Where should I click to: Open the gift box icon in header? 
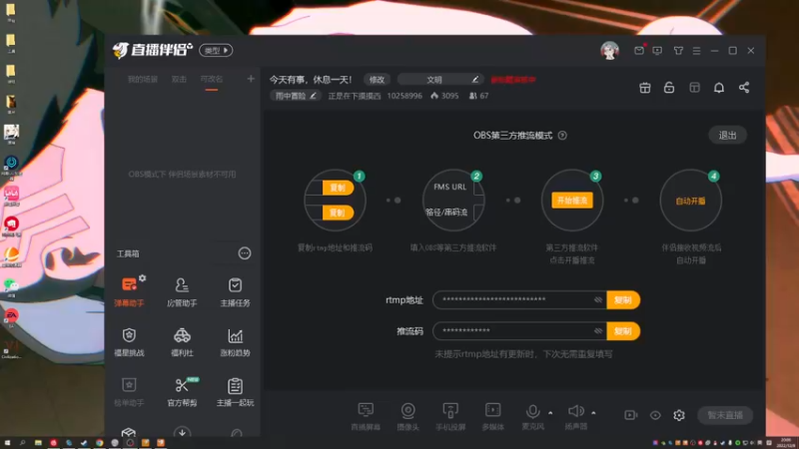tap(644, 88)
